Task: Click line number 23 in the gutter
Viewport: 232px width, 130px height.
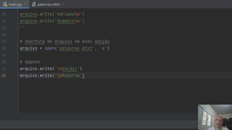Action: click(x=4, y=14)
